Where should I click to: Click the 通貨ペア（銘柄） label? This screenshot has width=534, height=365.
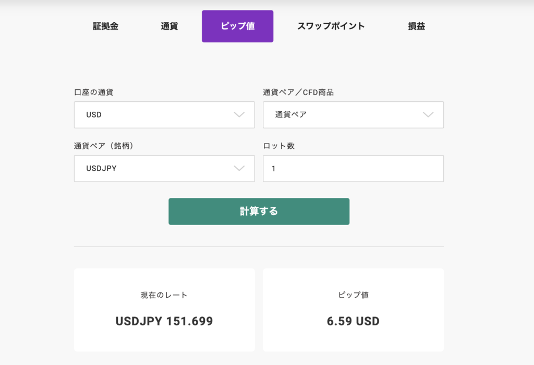pos(104,146)
